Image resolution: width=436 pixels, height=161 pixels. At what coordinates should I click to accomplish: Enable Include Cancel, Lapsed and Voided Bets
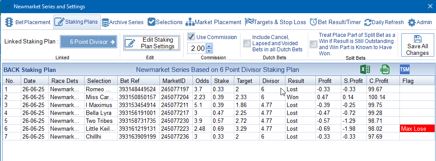(247, 43)
